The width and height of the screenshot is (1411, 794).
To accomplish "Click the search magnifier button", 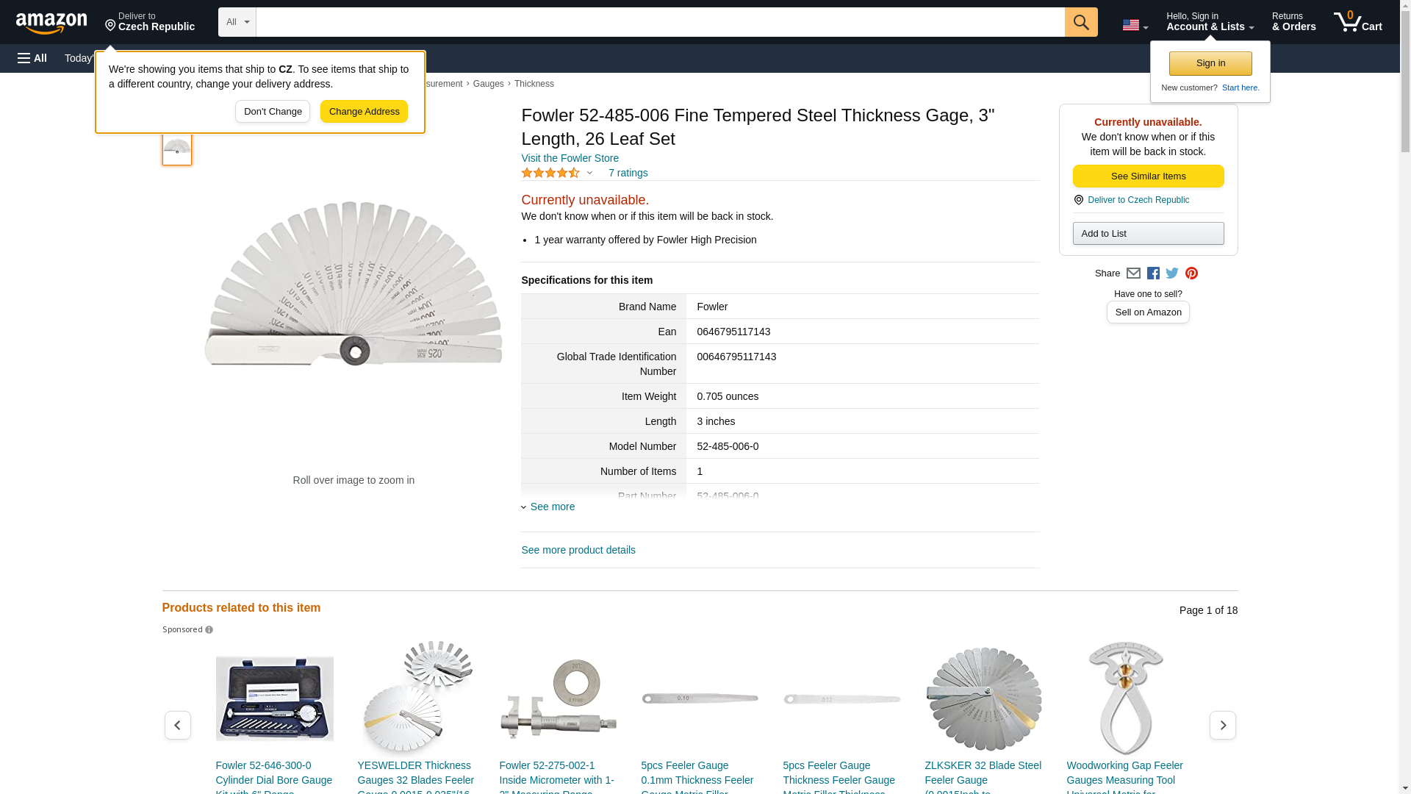I will tap(1080, 22).
